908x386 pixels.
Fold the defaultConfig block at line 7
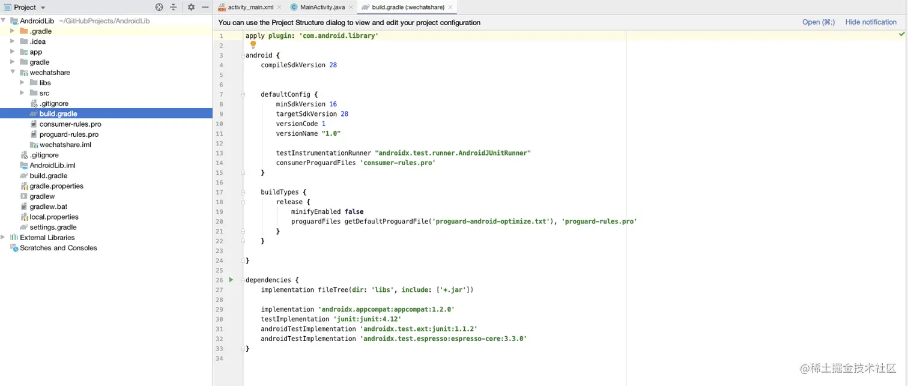coord(243,94)
